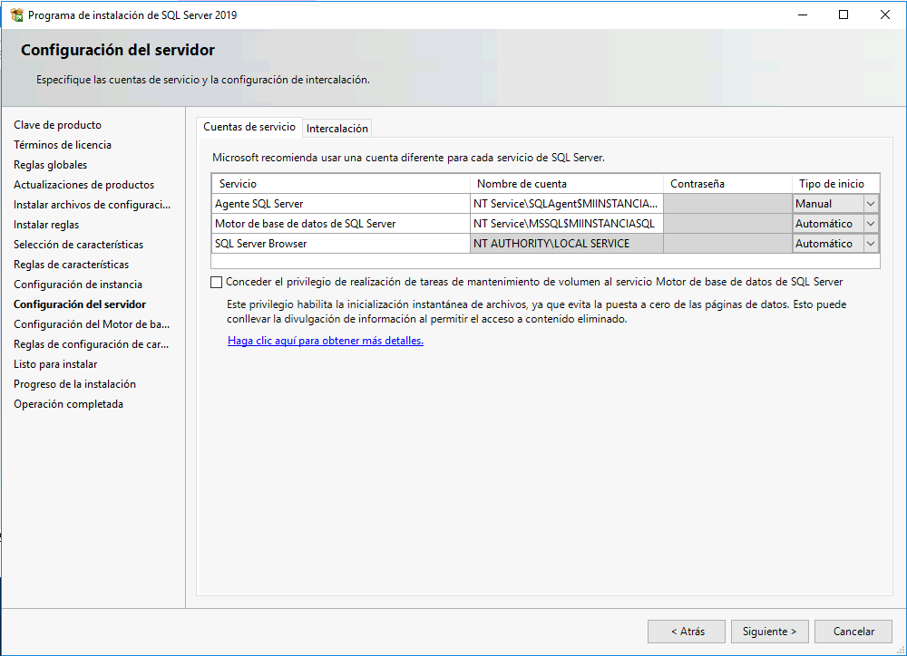Click the Instalar reglas step
Image resolution: width=907 pixels, height=656 pixels.
[46, 224]
